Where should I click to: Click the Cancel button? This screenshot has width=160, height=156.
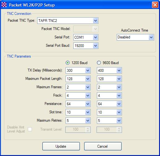coord(103,146)
